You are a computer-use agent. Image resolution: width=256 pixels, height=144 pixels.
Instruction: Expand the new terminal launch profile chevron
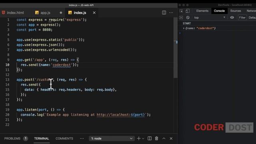tap(143, 139)
